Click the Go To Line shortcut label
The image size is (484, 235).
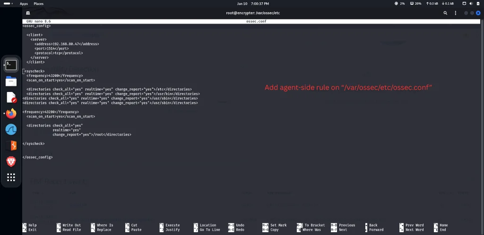tap(210, 230)
